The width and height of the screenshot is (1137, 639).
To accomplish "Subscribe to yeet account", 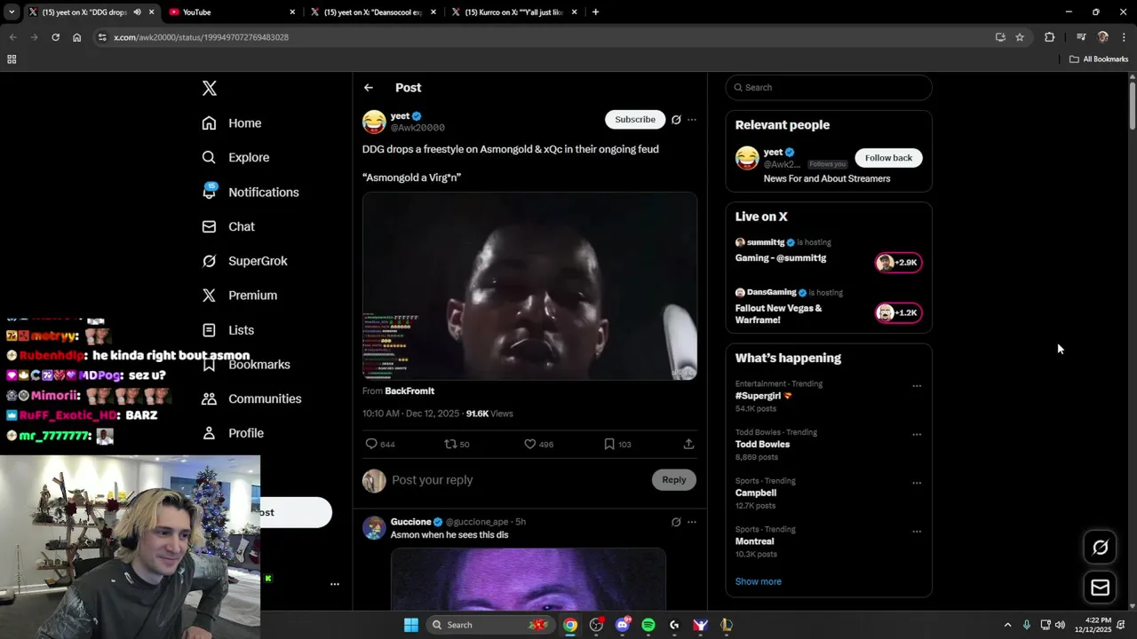I will click(x=635, y=119).
